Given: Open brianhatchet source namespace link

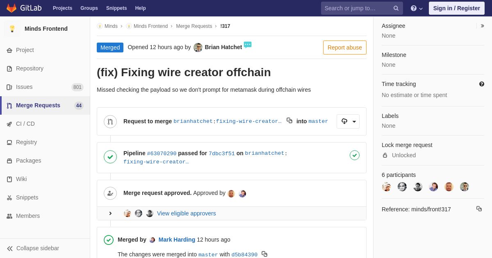Looking at the screenshot, I should pos(193,121).
